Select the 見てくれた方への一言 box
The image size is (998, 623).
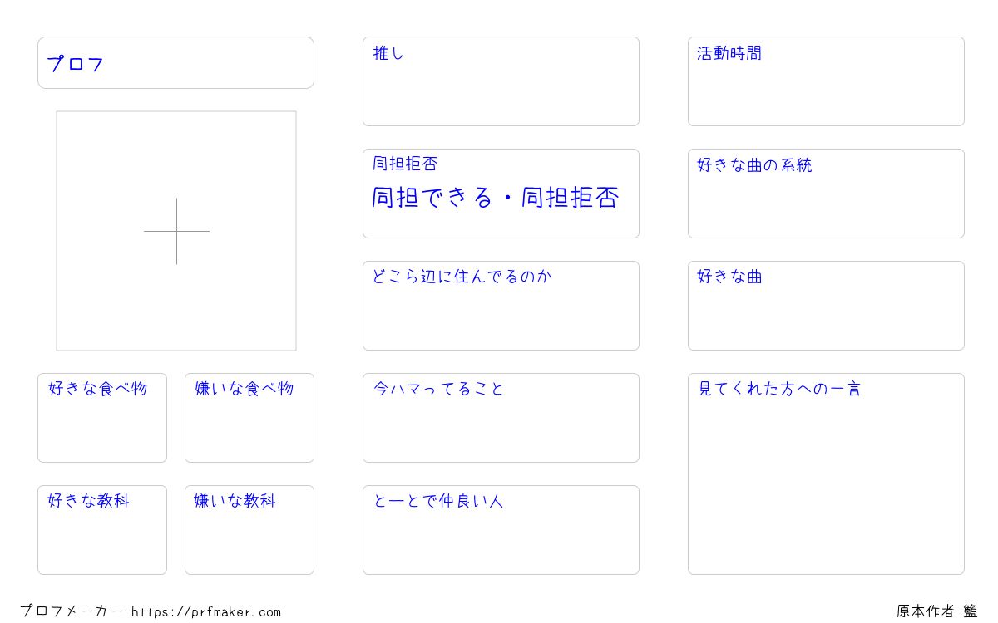click(x=826, y=473)
